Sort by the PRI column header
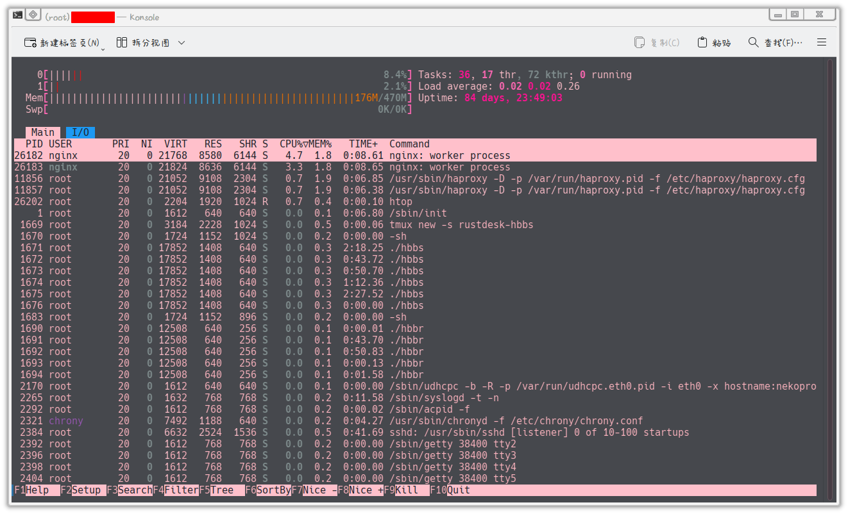 coord(121,144)
